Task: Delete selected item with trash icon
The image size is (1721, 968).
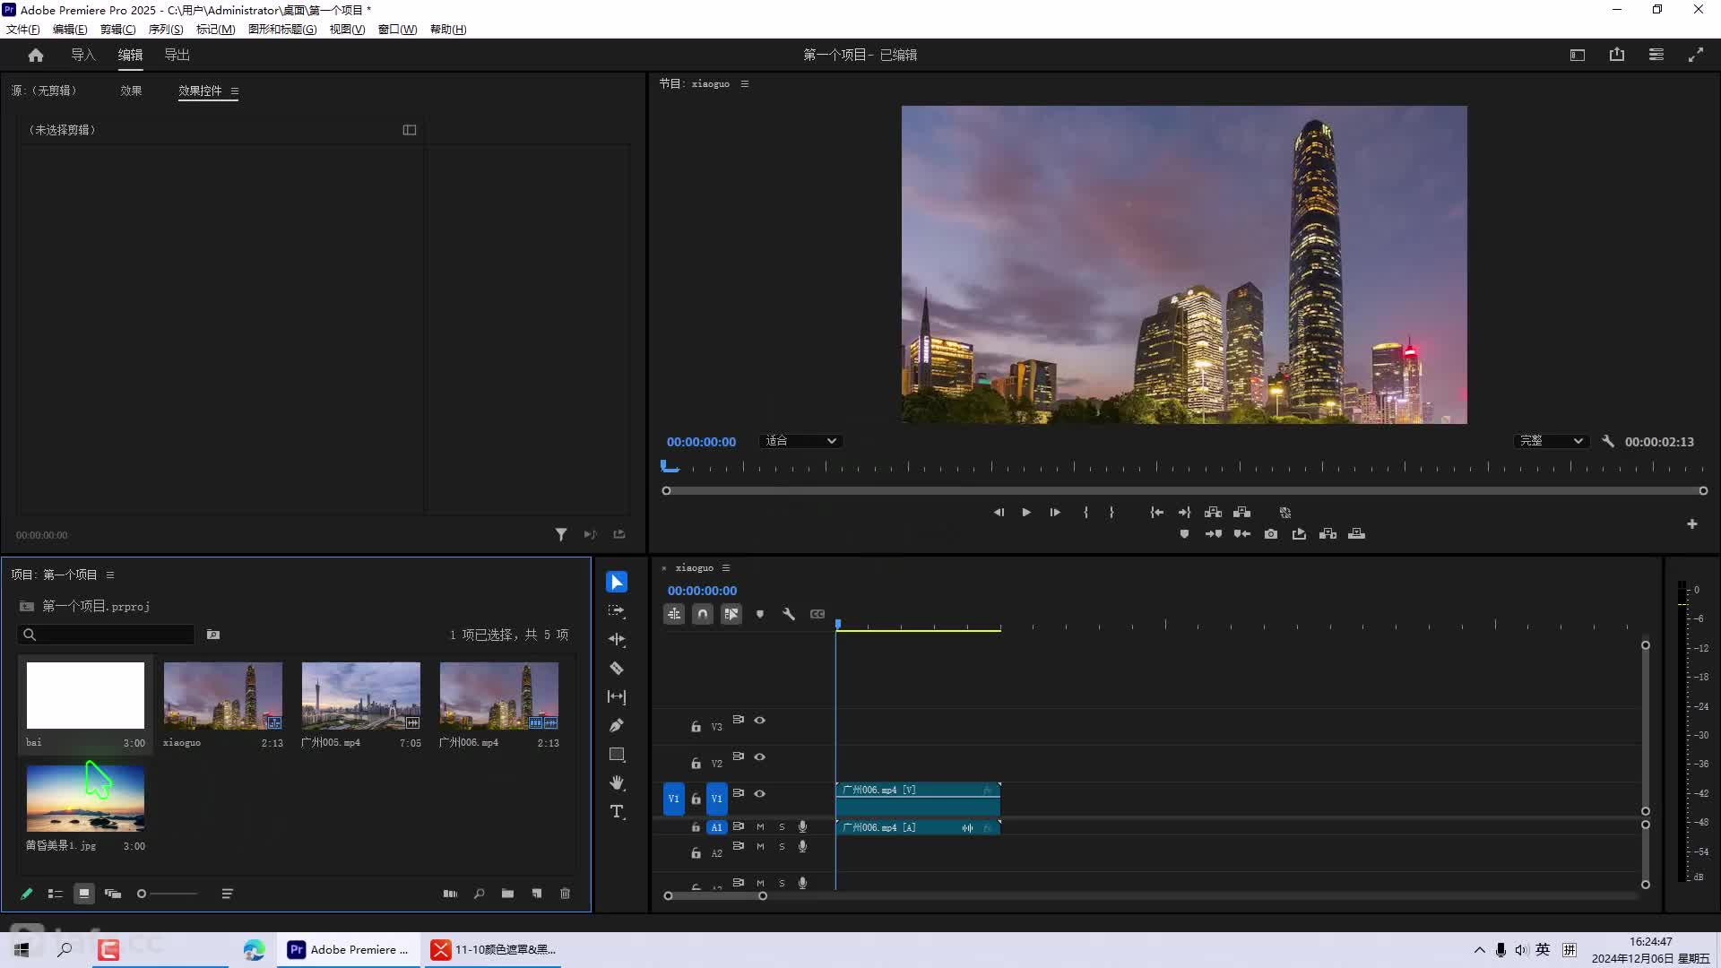Action: coord(566,894)
